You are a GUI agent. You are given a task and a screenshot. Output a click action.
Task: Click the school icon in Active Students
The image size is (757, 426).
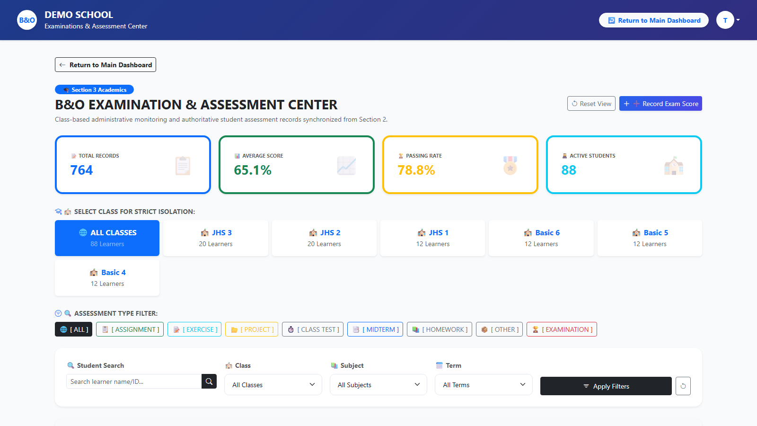[674, 166]
